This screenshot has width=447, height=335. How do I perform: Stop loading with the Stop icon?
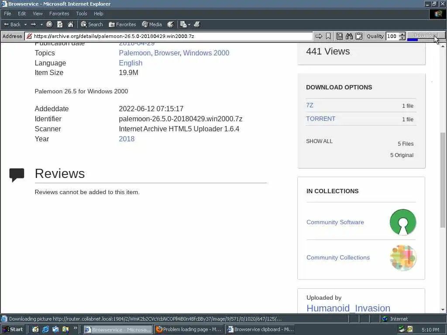pos(49,24)
